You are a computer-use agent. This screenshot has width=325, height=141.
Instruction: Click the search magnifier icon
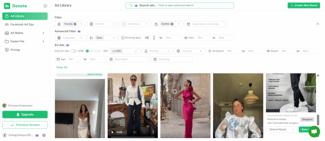(x=131, y=5)
